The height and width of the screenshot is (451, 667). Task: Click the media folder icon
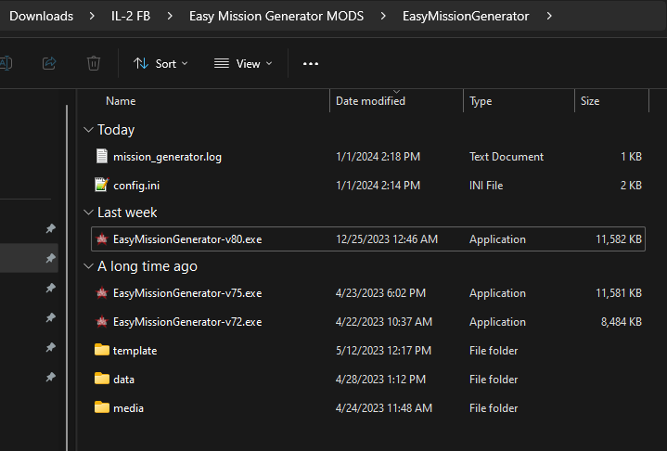(x=102, y=408)
